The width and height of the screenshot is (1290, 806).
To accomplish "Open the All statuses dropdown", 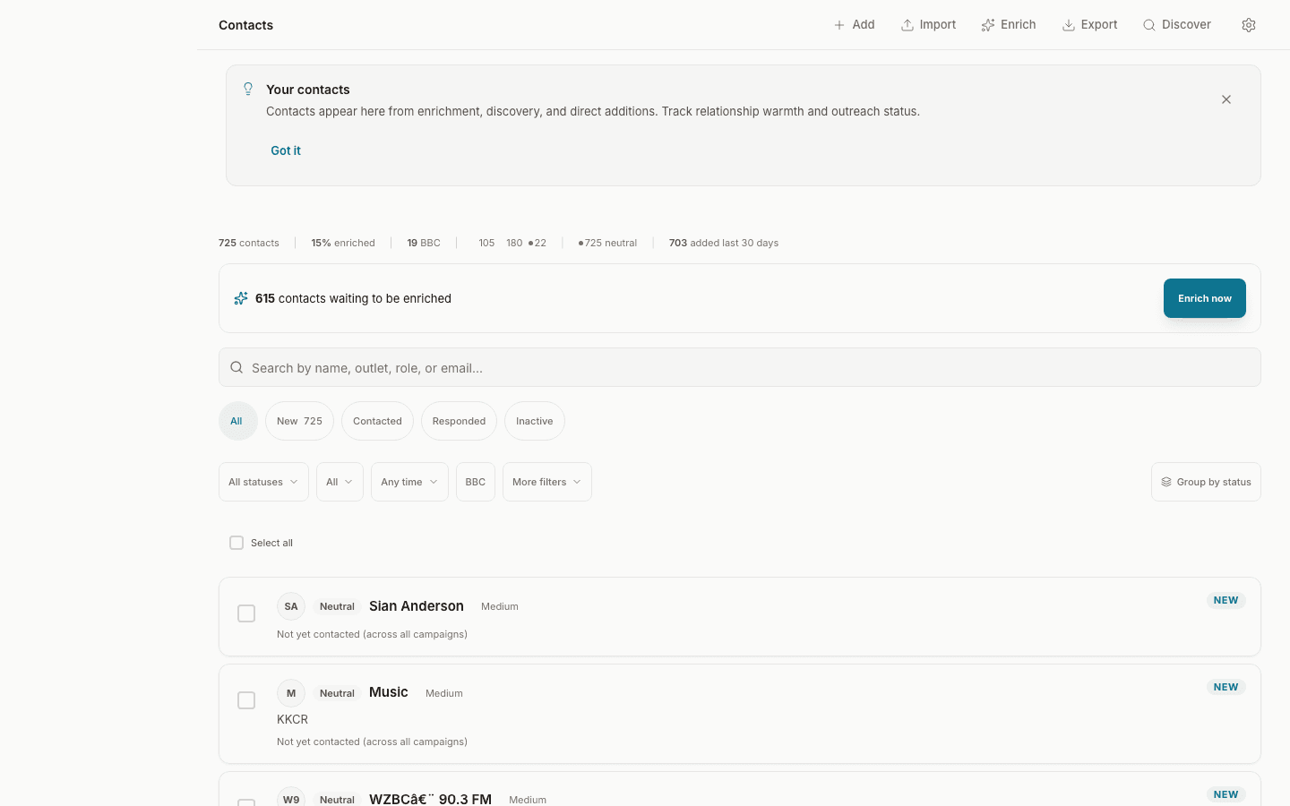I will click(263, 481).
